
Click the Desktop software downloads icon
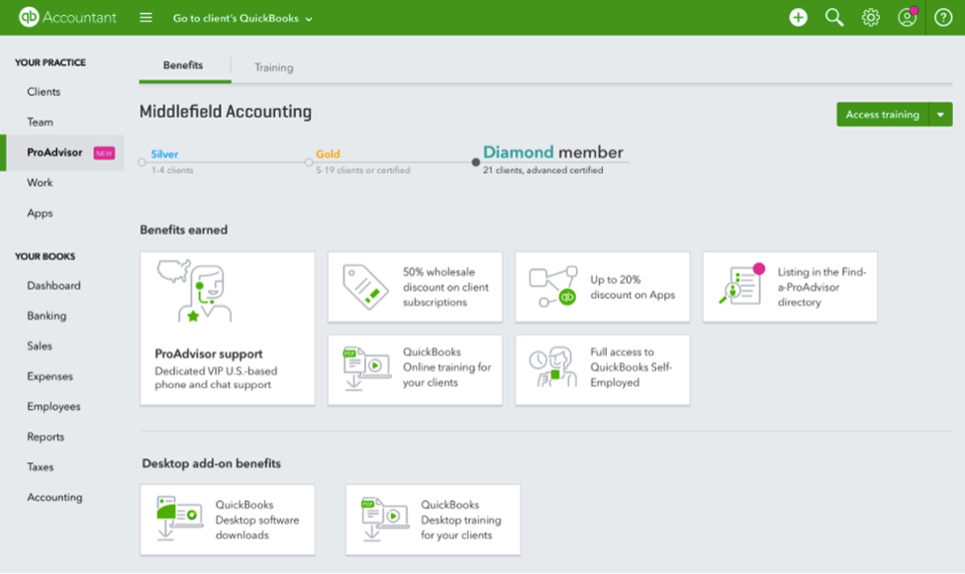[x=180, y=518]
